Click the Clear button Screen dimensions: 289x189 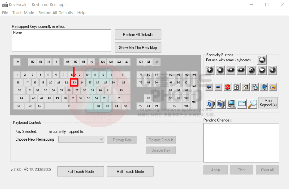point(242,170)
